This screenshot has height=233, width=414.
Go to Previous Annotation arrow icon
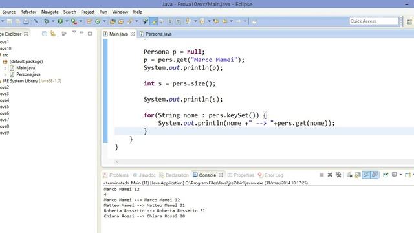coord(202,21)
